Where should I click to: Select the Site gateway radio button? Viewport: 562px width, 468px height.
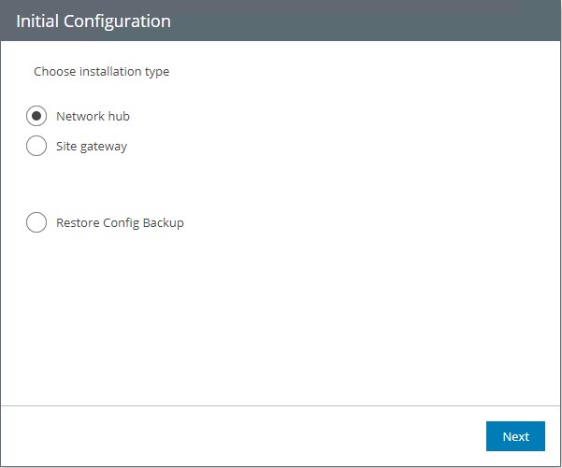pos(36,147)
